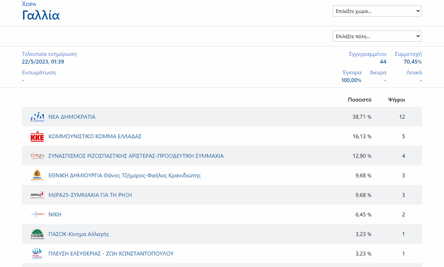
Task: Click the vote count 12
Action: point(402,117)
